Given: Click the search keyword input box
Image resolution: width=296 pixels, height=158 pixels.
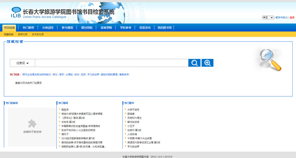Looking at the screenshot, I should pos(111,63).
